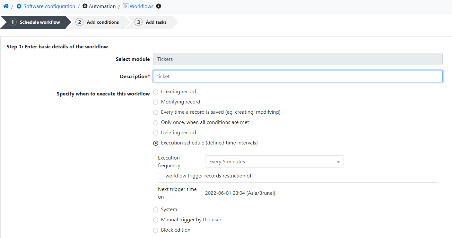Choose Manual trigger by the user
Image resolution: width=452 pixels, height=238 pixels.
156,220
